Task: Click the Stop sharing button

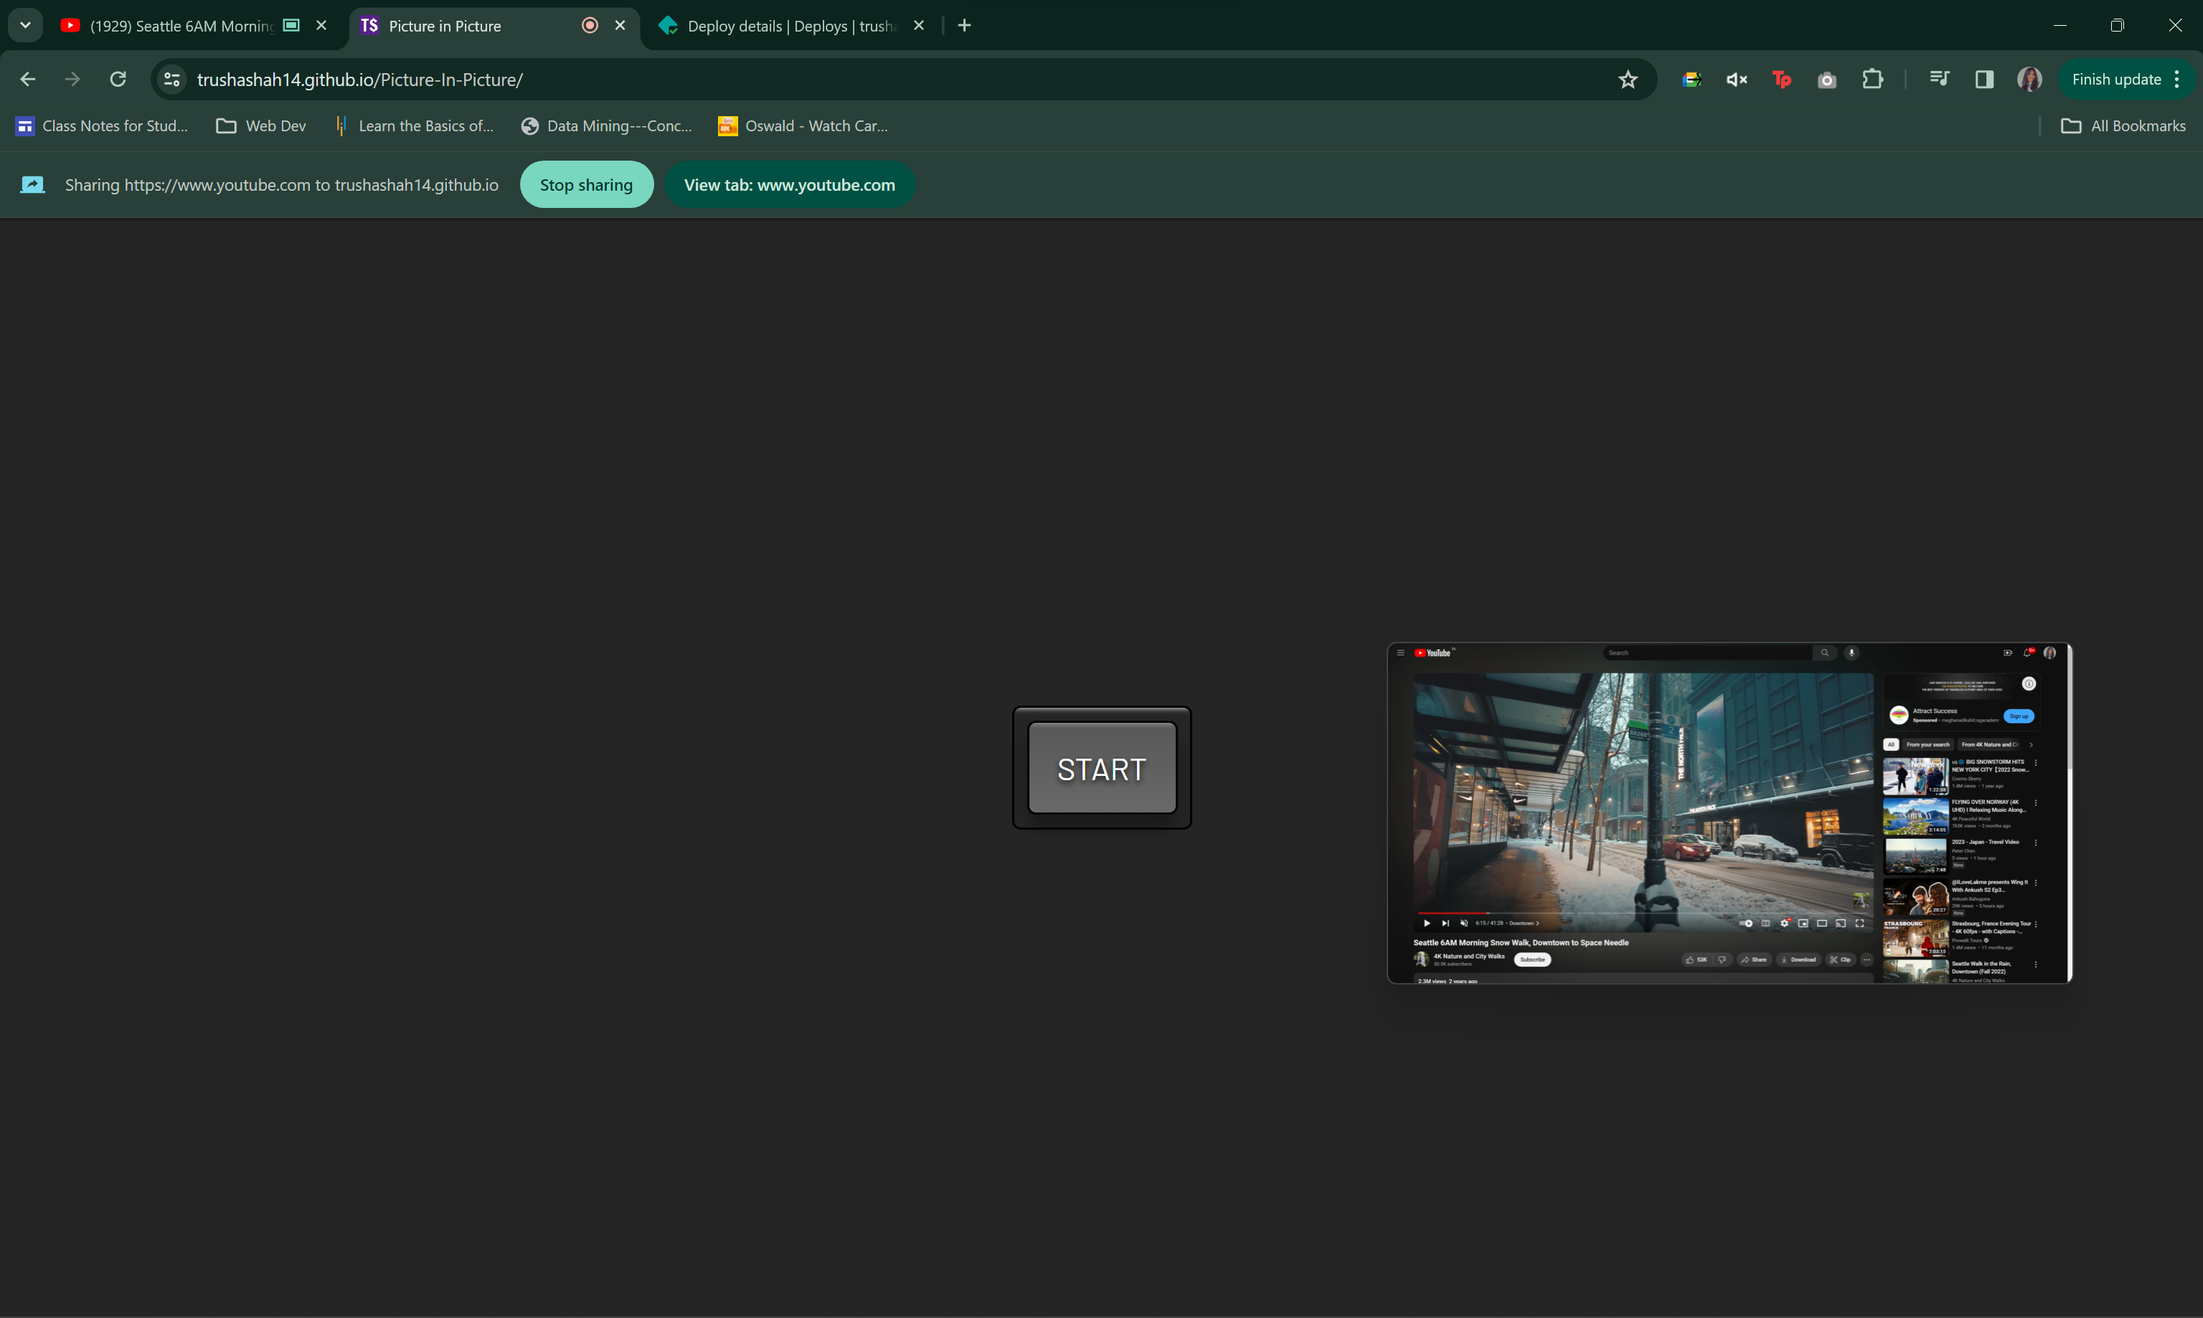Action: (x=585, y=184)
